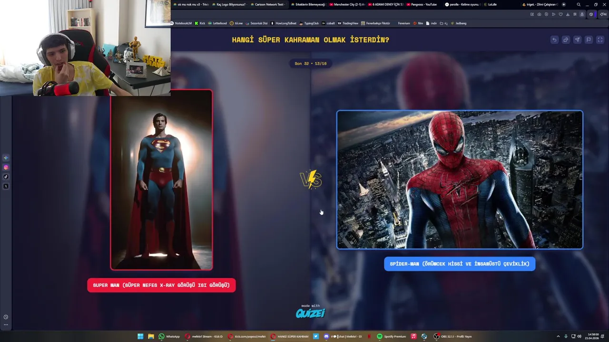Image resolution: width=609 pixels, height=342 pixels.
Task: Click the top colorful icon in left sidebar
Action: point(6,158)
